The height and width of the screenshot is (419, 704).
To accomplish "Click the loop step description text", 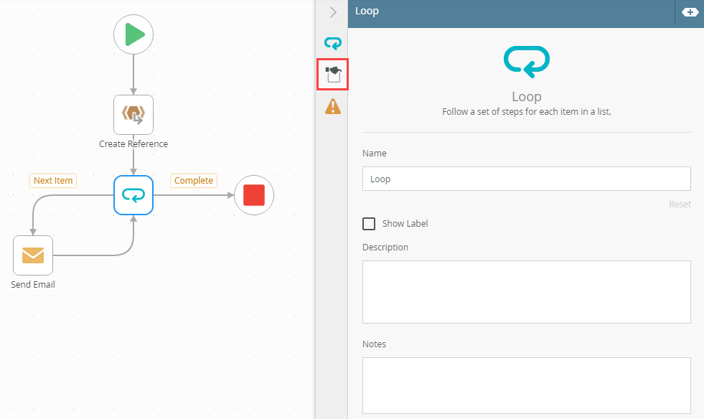I will [x=526, y=112].
